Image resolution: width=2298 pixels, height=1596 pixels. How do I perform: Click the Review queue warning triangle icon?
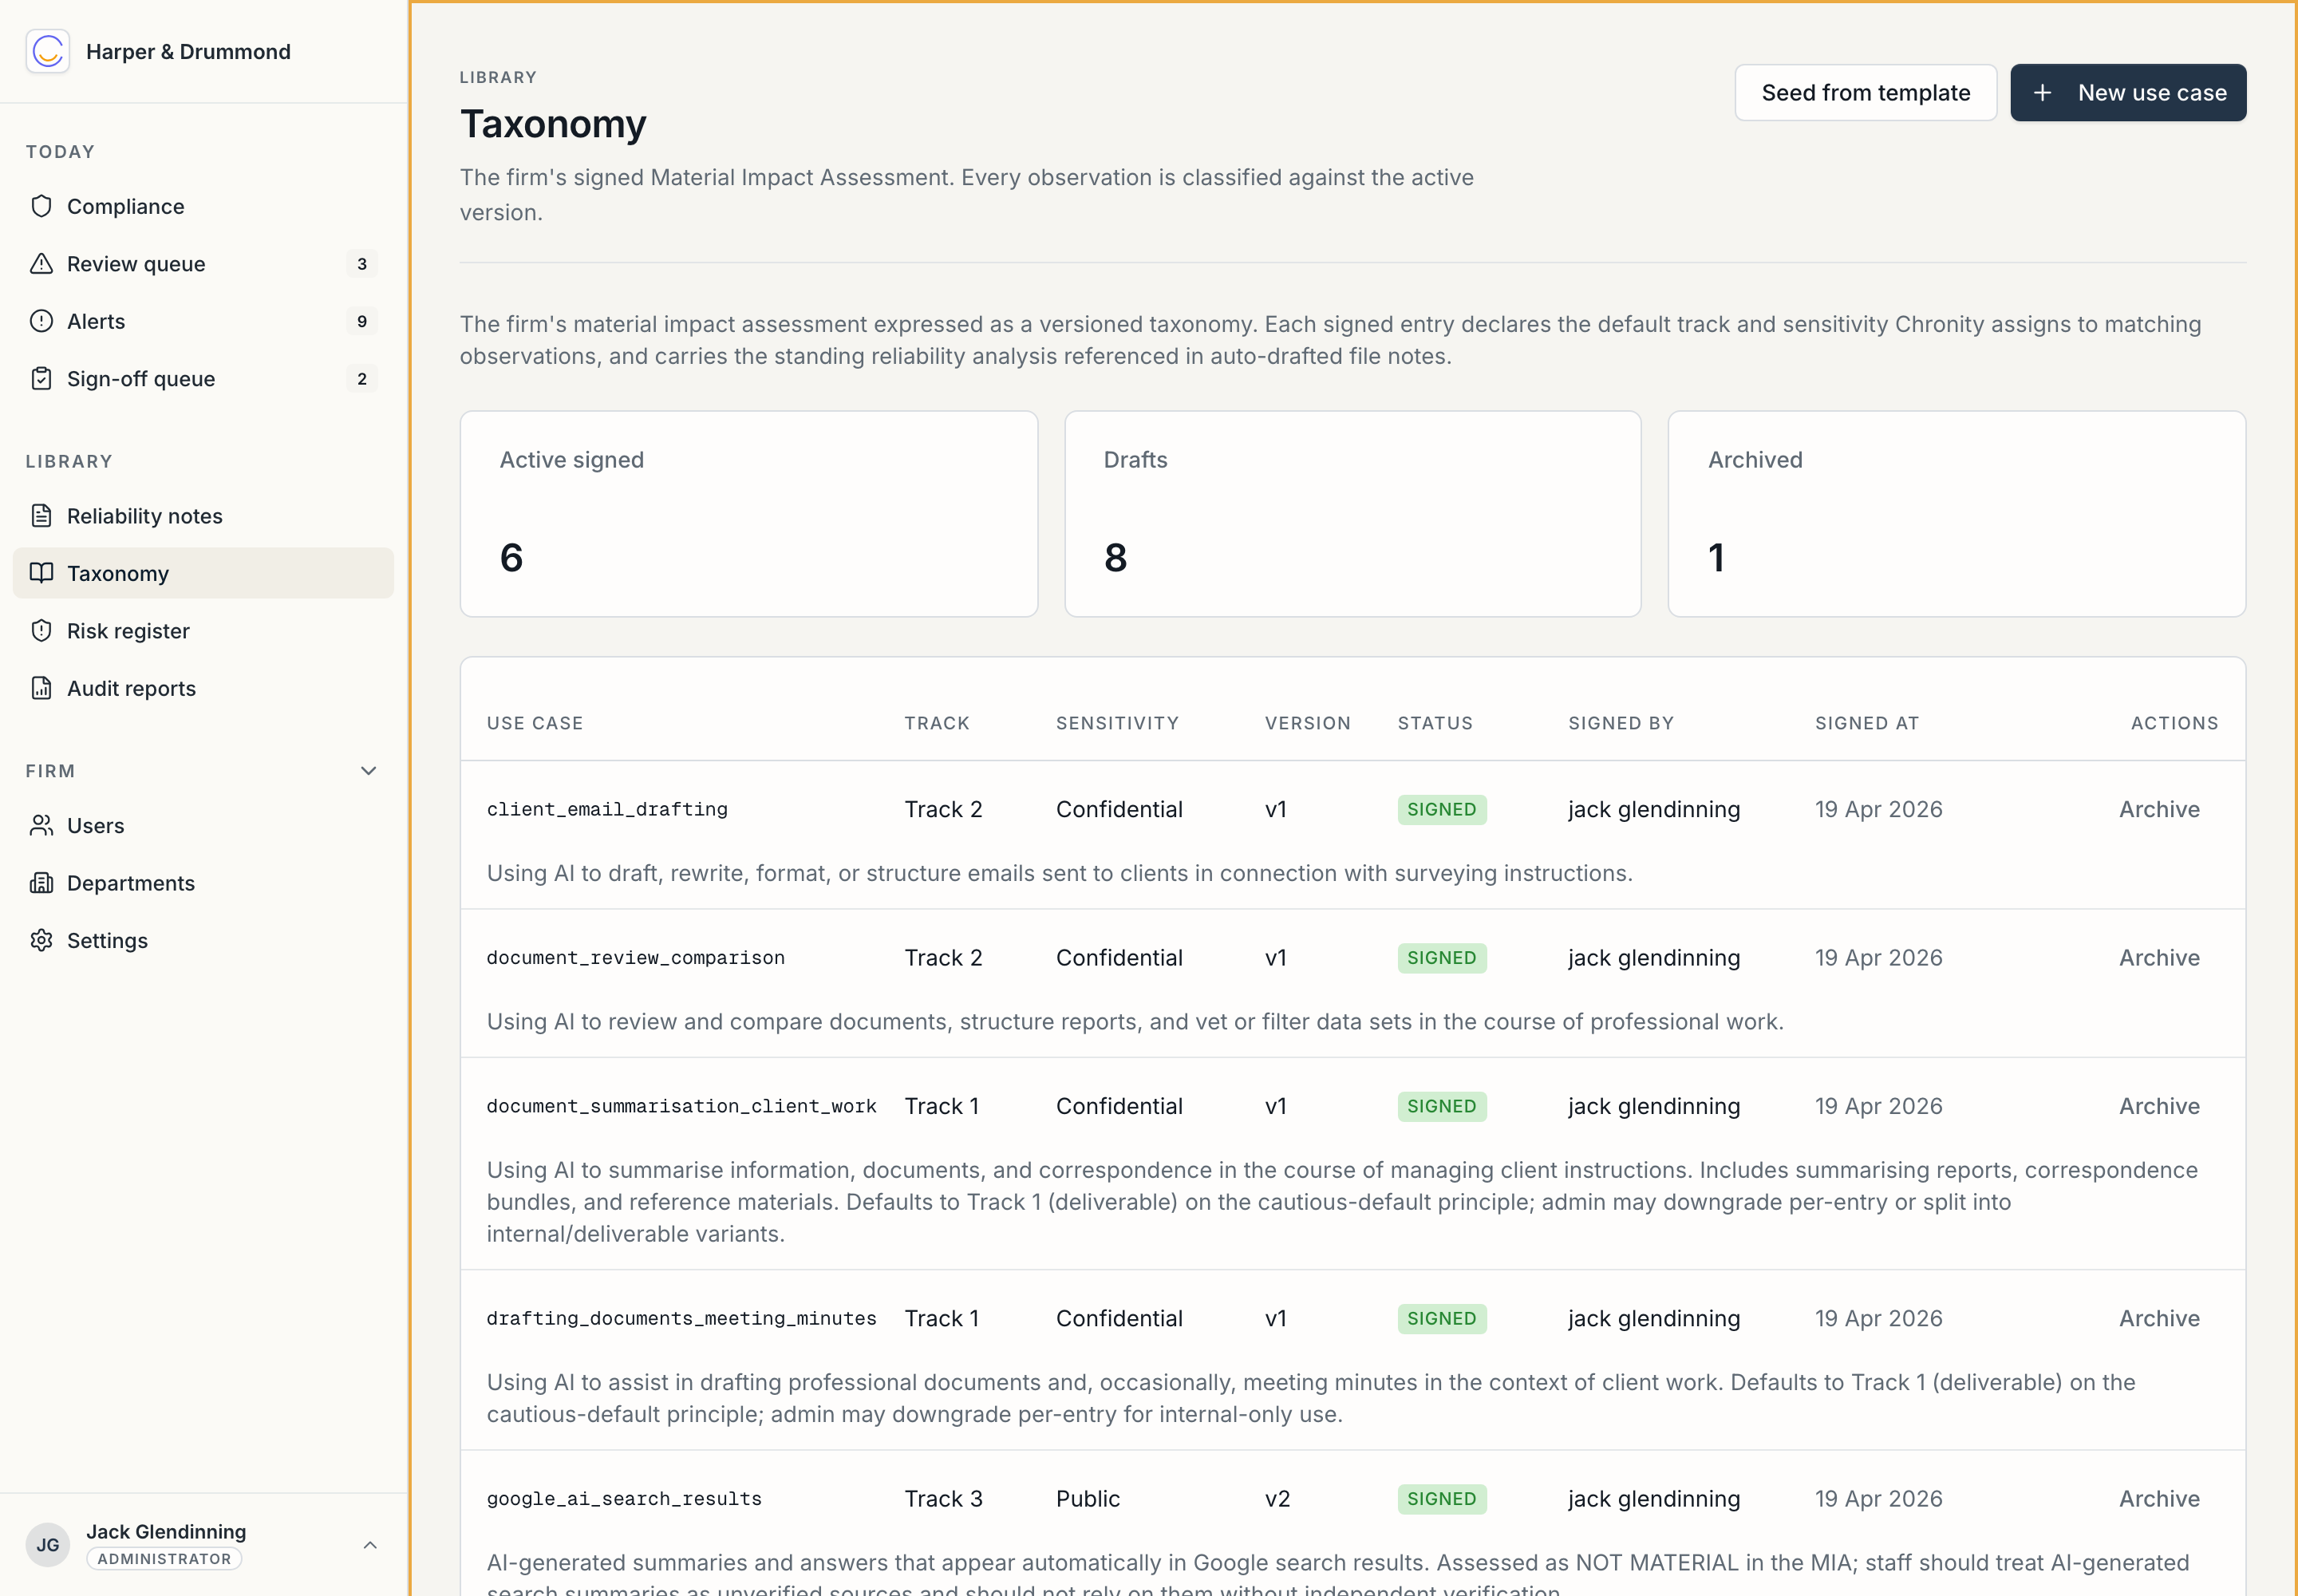tap(41, 264)
